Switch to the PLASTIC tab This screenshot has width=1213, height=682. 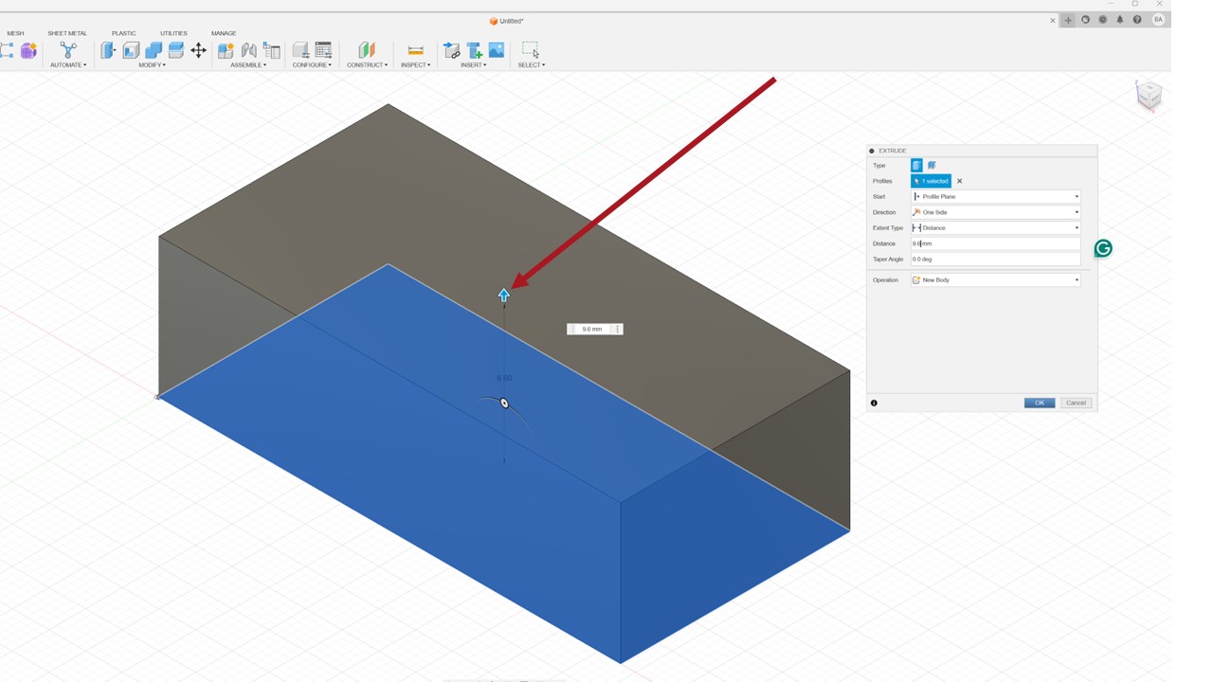click(x=123, y=33)
